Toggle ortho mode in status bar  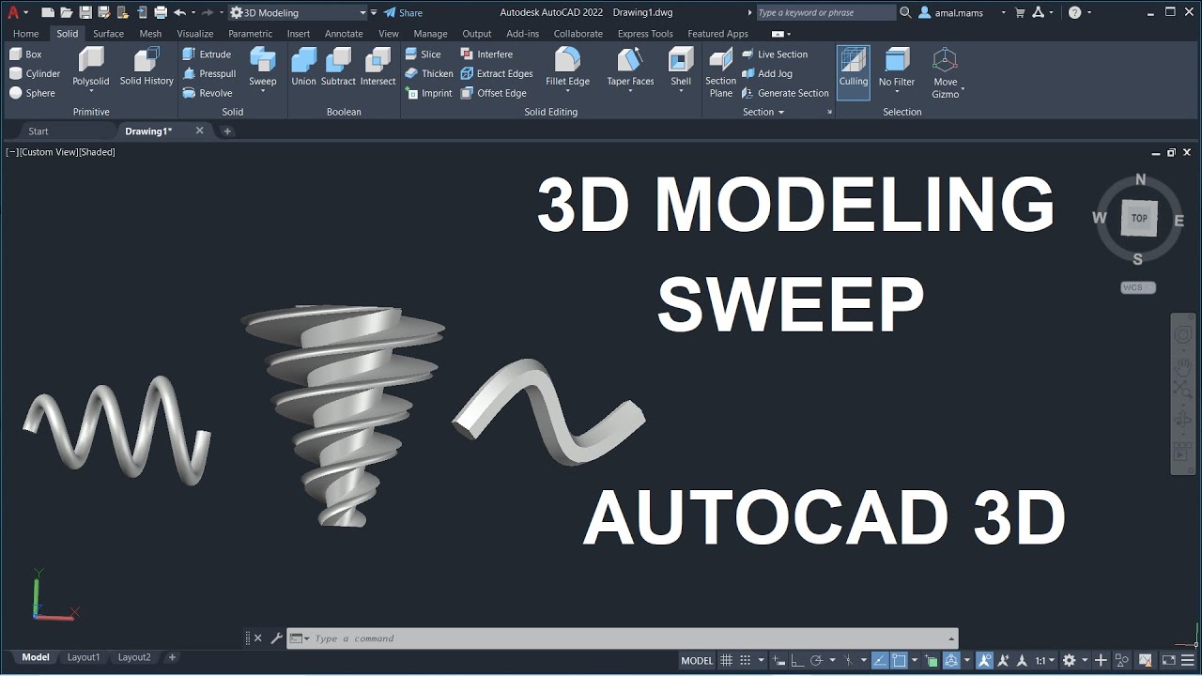796,660
